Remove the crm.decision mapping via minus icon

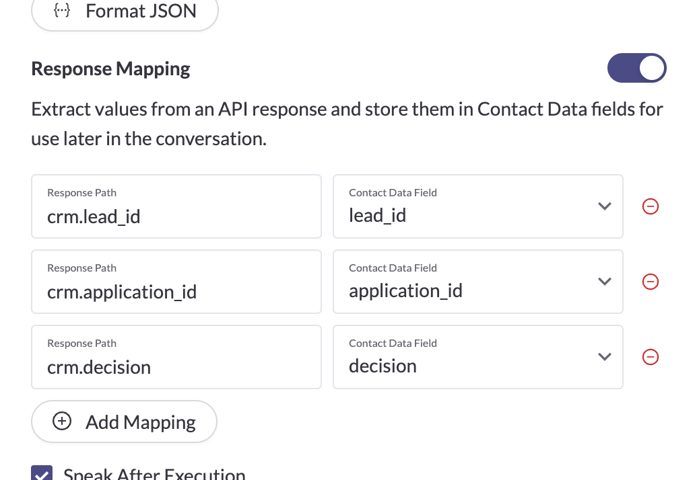651,357
